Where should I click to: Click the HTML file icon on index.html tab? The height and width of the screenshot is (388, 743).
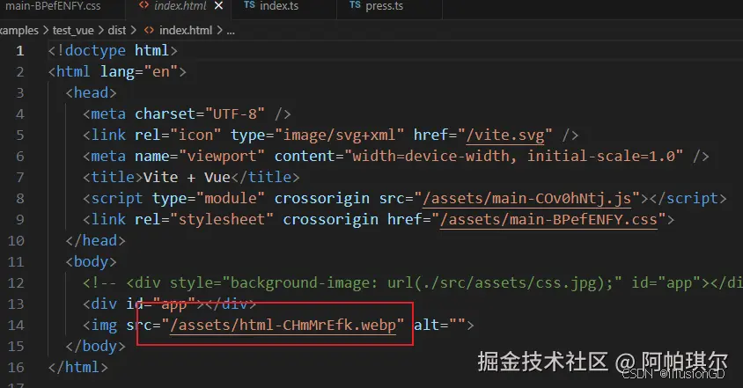(143, 5)
